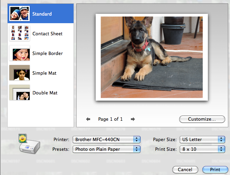Open the Paper Size dropdown US Letter
The width and height of the screenshot is (230, 175).
coord(202,139)
